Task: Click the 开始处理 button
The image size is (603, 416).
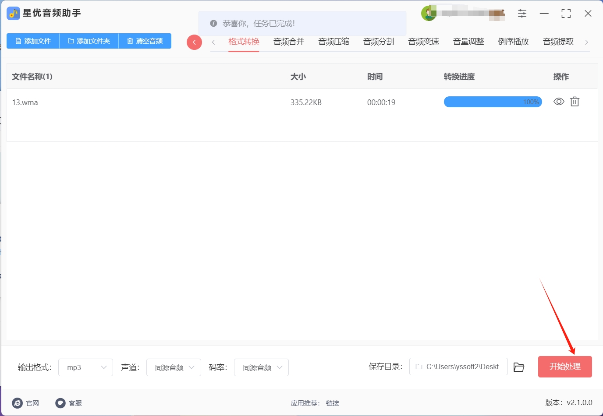Action: [x=565, y=367]
